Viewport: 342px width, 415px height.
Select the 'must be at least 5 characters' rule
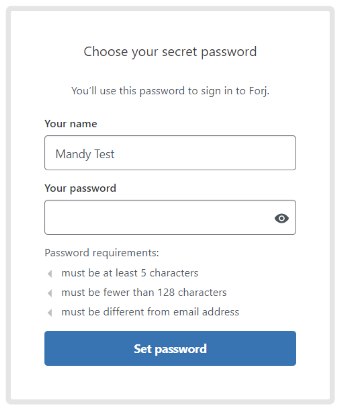point(130,273)
